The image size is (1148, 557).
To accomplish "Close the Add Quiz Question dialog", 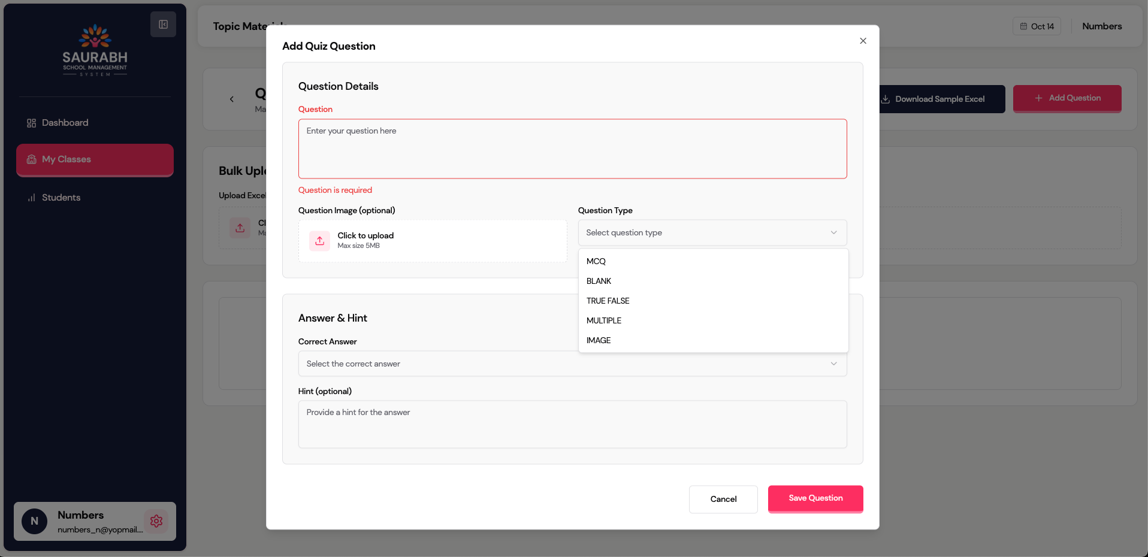I will (863, 41).
